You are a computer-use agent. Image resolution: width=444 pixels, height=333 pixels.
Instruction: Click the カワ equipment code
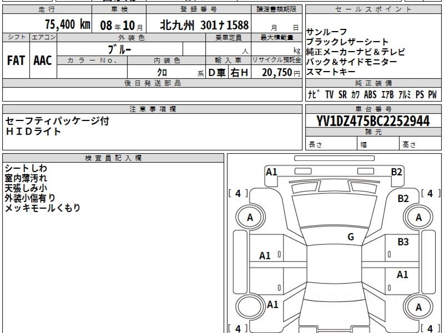pyautogui.click(x=356, y=95)
